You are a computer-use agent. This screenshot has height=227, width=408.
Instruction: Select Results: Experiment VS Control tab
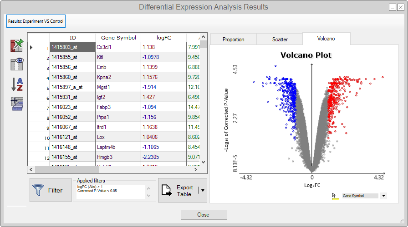[36, 21]
